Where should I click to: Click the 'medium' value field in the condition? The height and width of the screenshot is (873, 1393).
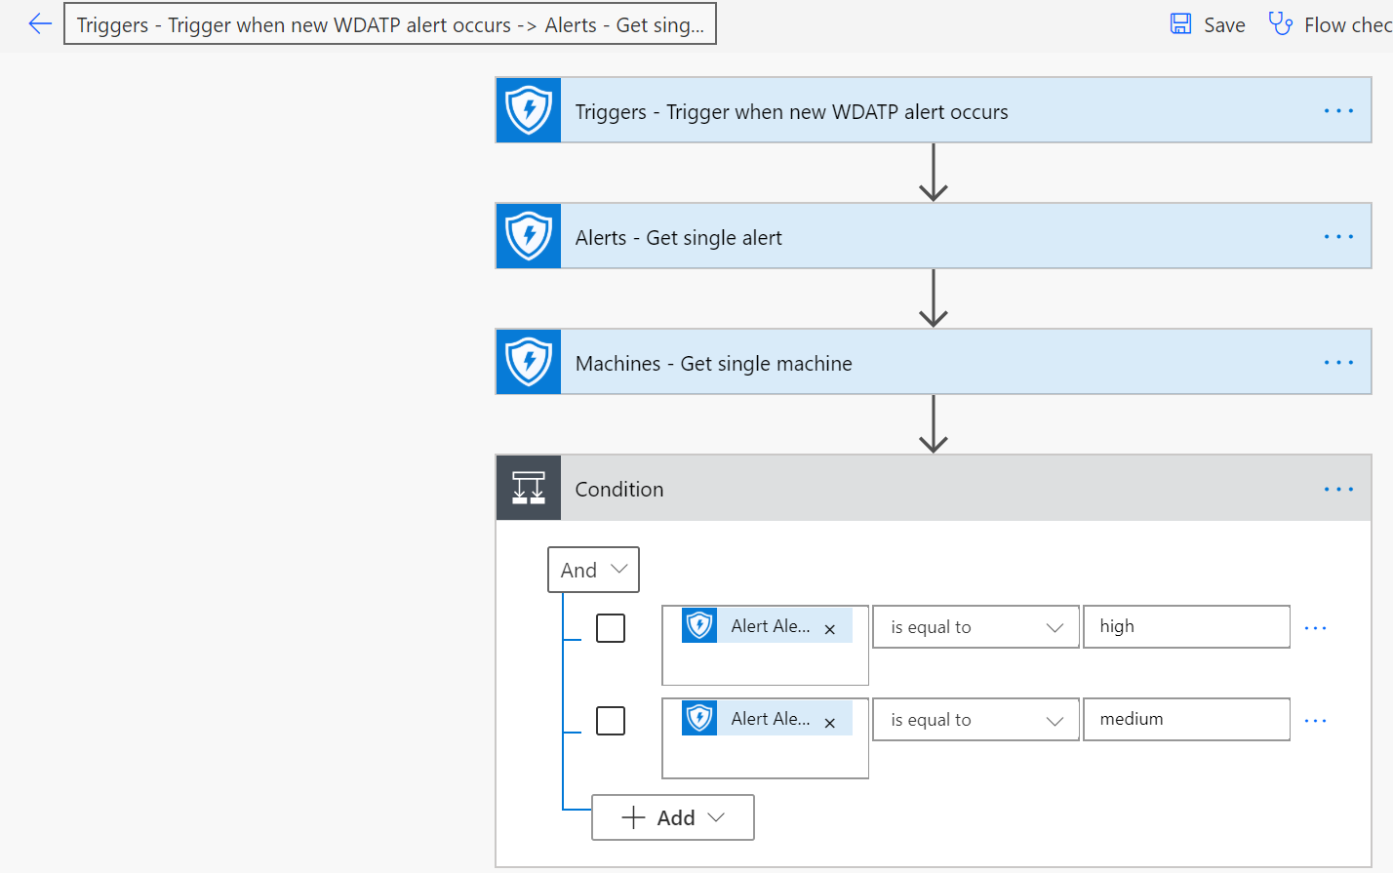1186,719
